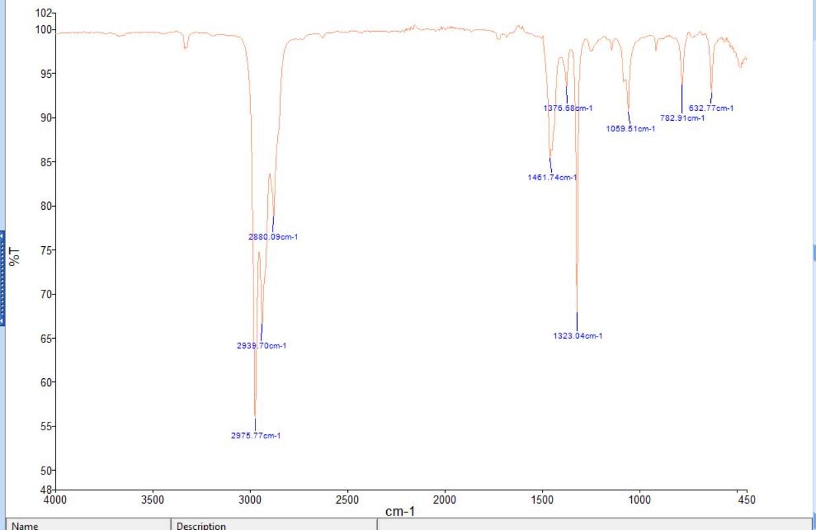Select the 2939.70cm-1 peak label
Screen dimensions: 816x530
point(262,344)
